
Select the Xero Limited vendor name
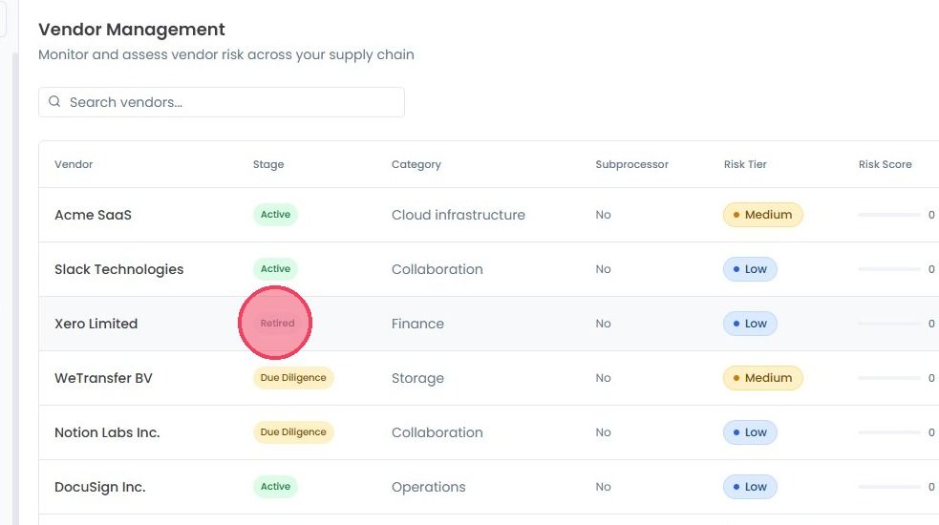(96, 324)
